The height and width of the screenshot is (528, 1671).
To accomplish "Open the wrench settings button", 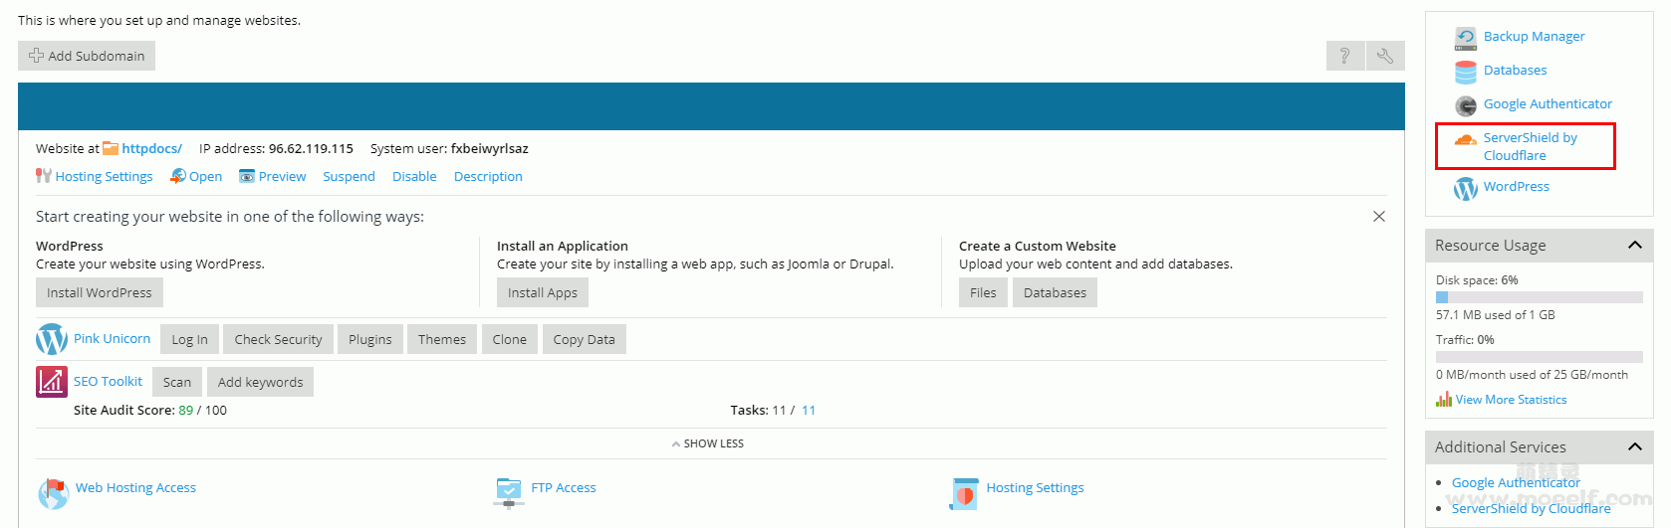I will [1385, 56].
